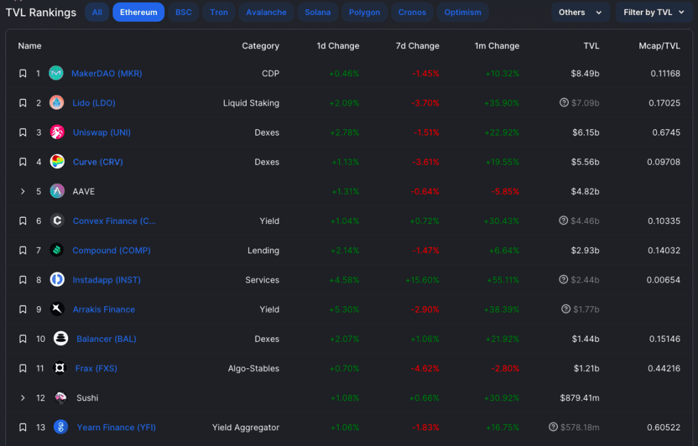
Task: Bookmark the Arrakis Finance row
Action: (x=22, y=310)
